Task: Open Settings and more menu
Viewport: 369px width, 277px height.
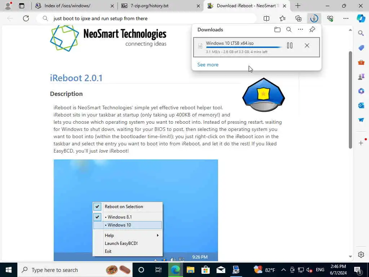Action: (346, 18)
